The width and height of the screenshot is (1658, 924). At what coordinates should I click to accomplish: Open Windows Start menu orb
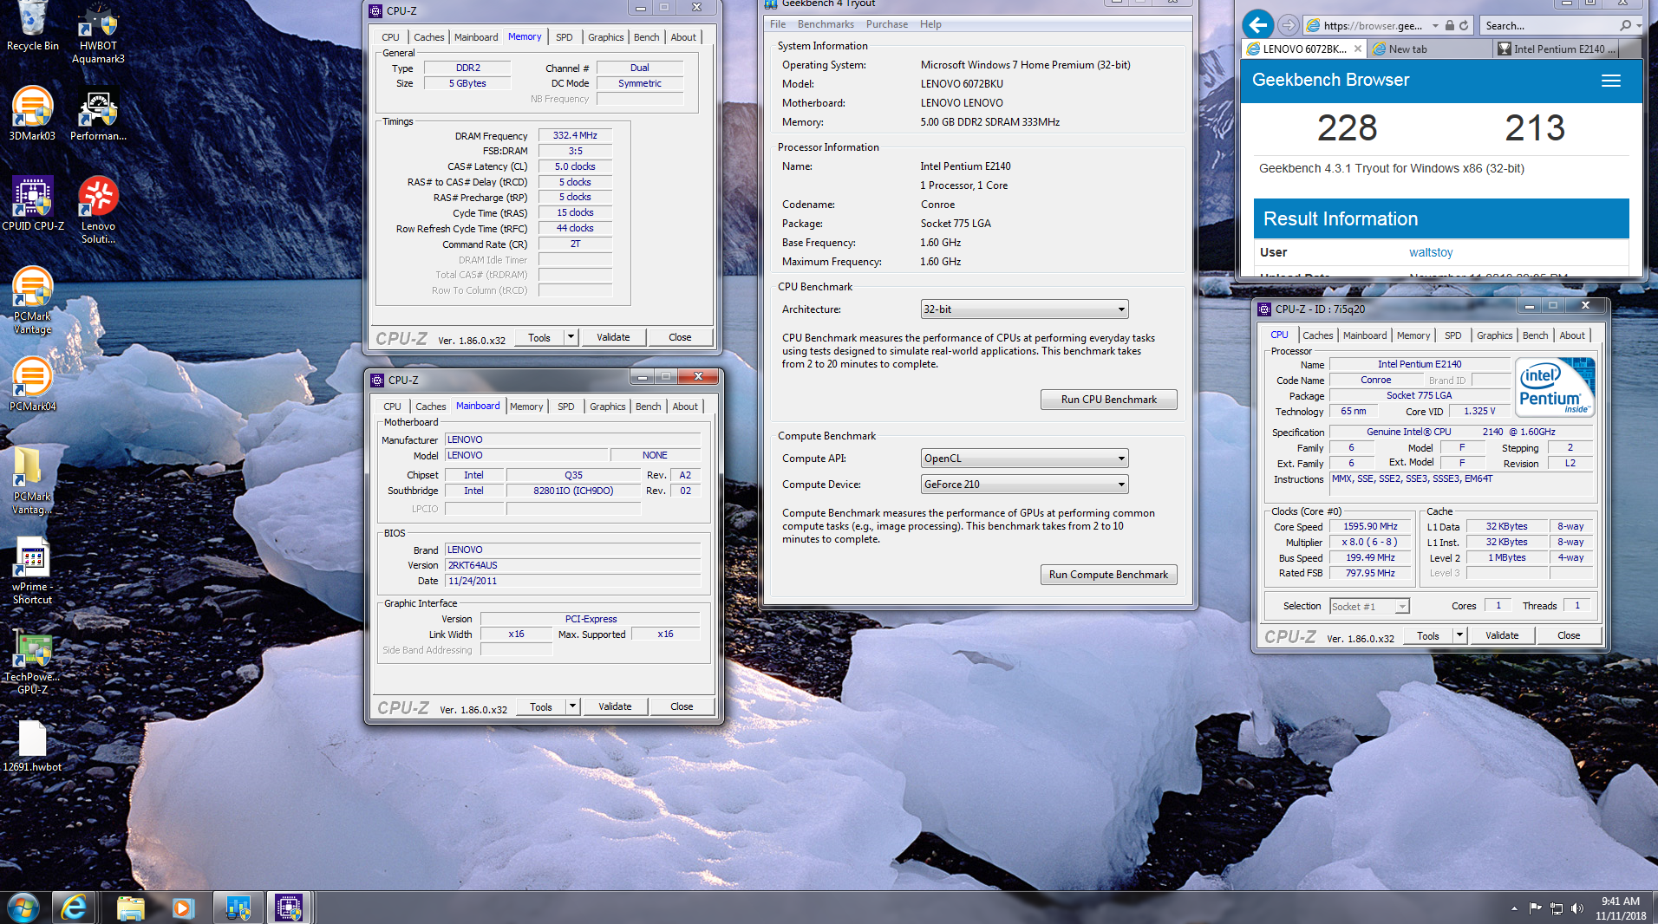click(23, 908)
